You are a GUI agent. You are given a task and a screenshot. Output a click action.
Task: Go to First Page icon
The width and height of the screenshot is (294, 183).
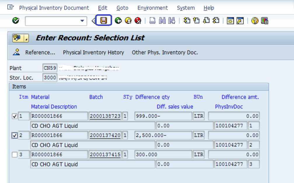pos(187,20)
